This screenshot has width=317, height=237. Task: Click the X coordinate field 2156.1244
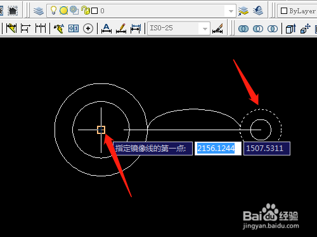pyautogui.click(x=218, y=149)
